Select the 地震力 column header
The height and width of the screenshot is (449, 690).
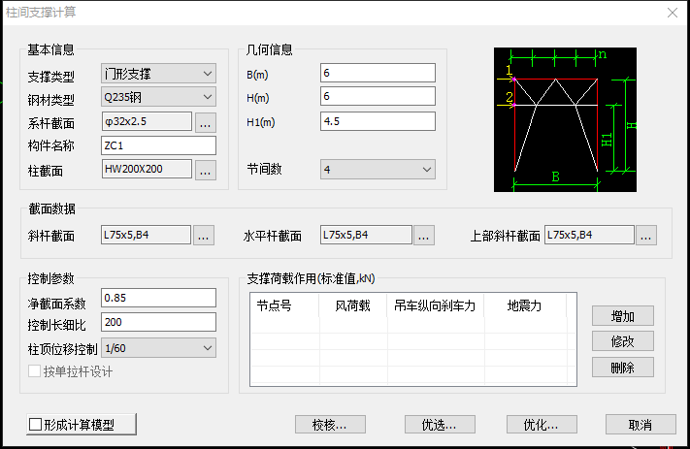click(x=525, y=305)
